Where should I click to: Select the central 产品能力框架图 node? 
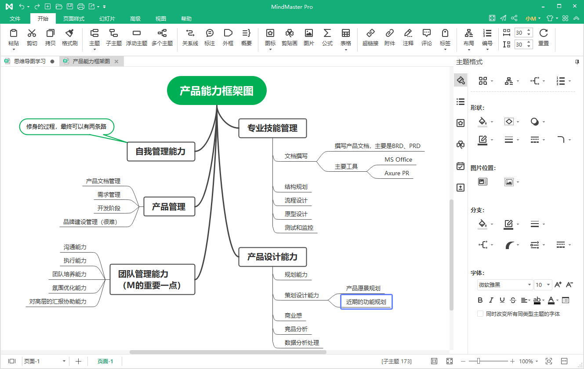217,91
